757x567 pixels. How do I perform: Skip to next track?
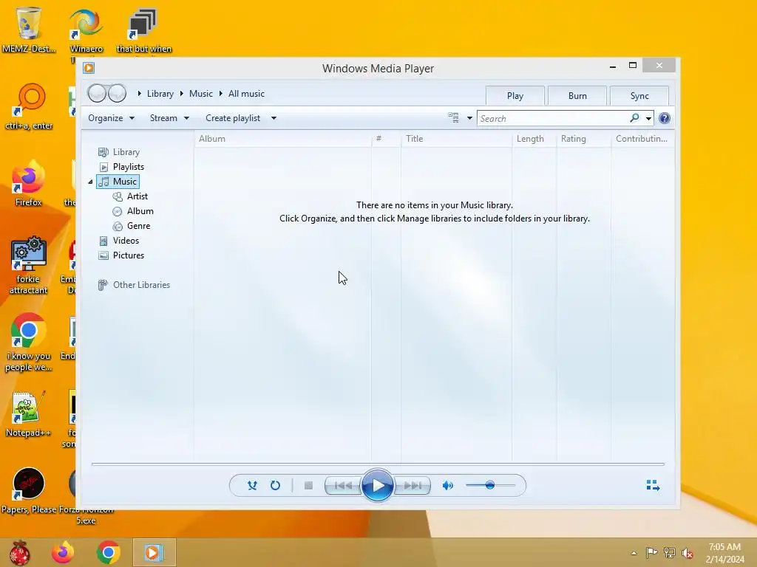coord(413,486)
